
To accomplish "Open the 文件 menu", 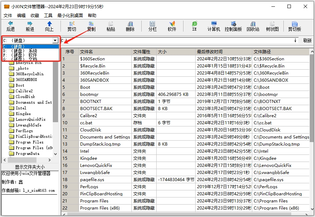I will tap(8, 16).
